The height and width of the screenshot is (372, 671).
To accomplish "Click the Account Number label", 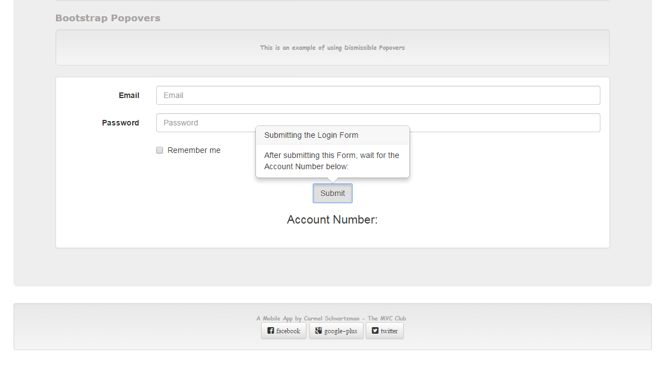I will click(332, 220).
